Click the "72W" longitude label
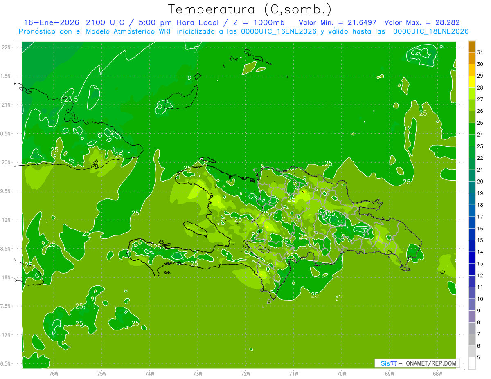Screen dimensions: 491x379 pos(246,373)
